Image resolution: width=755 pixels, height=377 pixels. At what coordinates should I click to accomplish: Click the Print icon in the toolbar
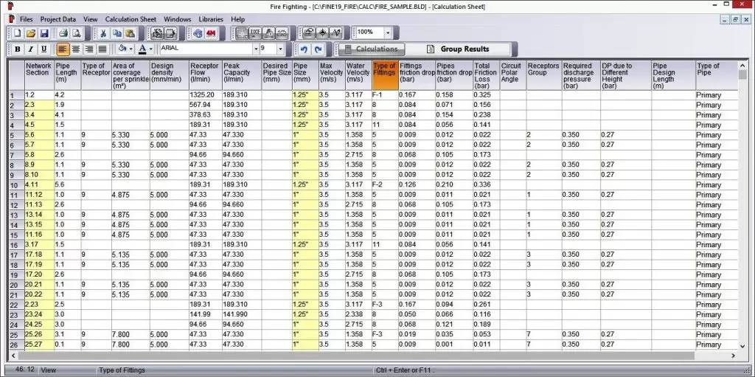(63, 33)
